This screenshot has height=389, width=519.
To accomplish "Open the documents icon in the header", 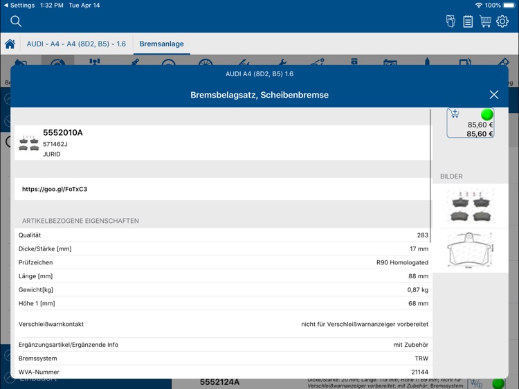I will tap(450, 21).
